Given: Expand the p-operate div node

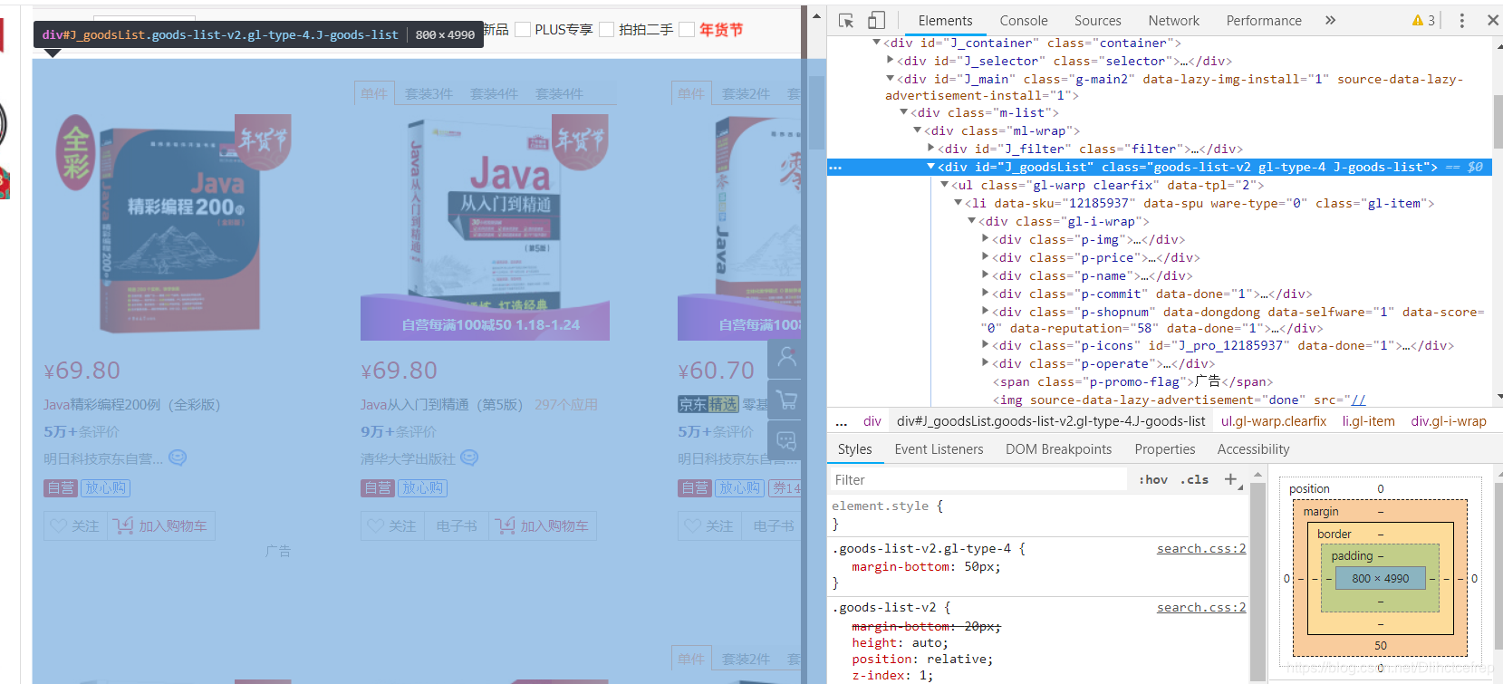Looking at the screenshot, I should tap(985, 363).
